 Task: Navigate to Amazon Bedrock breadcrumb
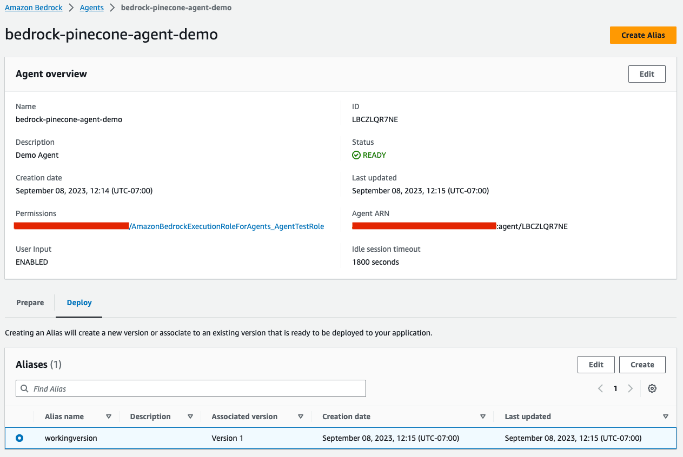(34, 8)
